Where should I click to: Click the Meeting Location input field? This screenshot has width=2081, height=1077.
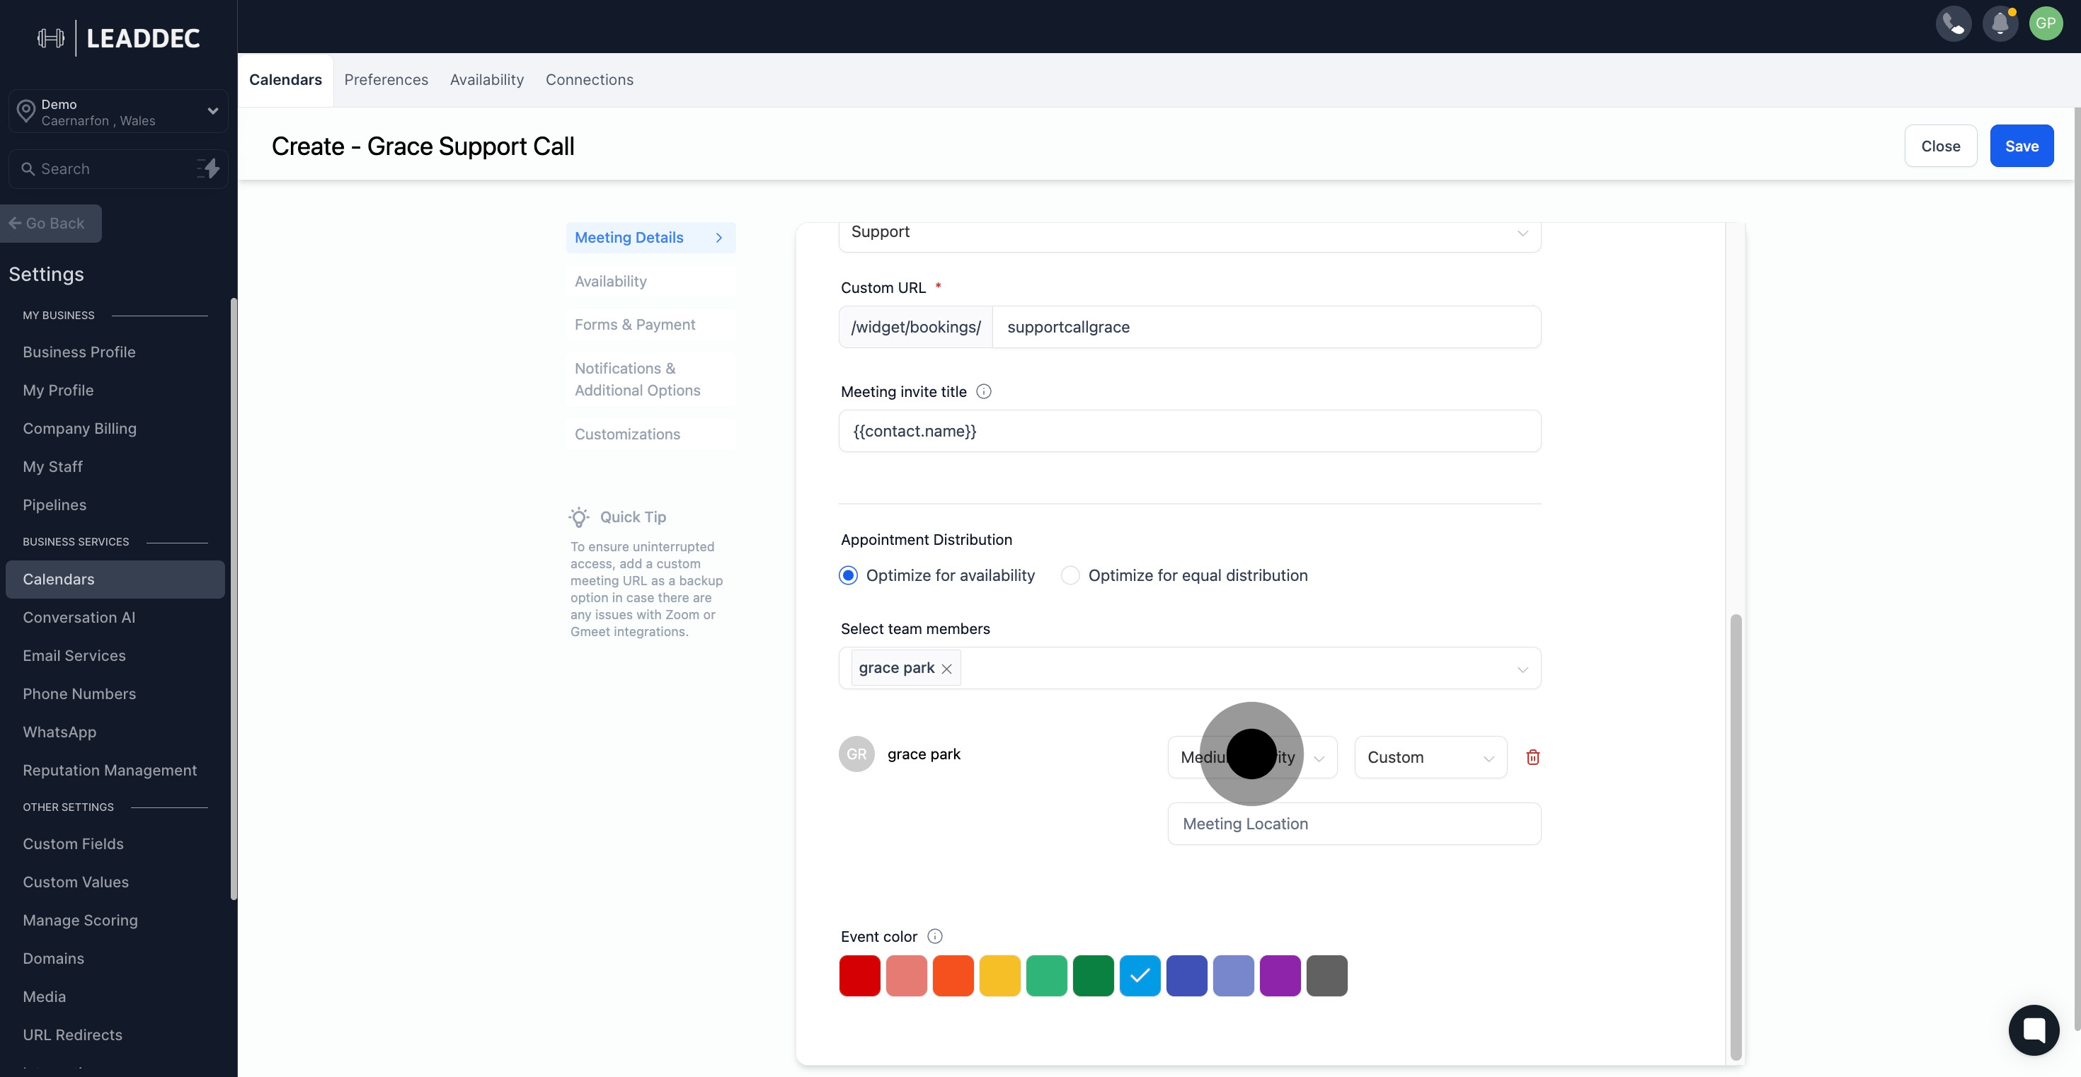tap(1353, 824)
